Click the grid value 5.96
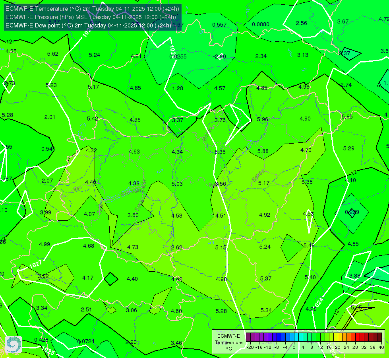The image size is (389, 358). tap(263, 119)
